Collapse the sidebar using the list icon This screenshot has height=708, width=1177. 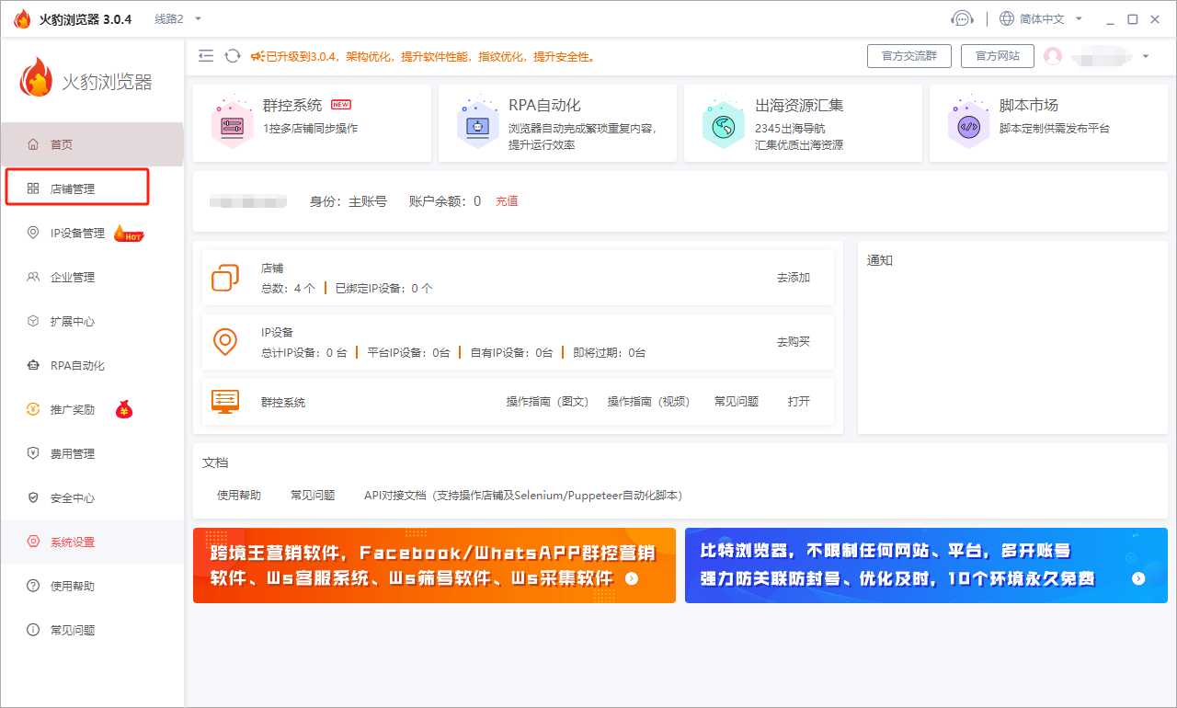[x=206, y=55]
